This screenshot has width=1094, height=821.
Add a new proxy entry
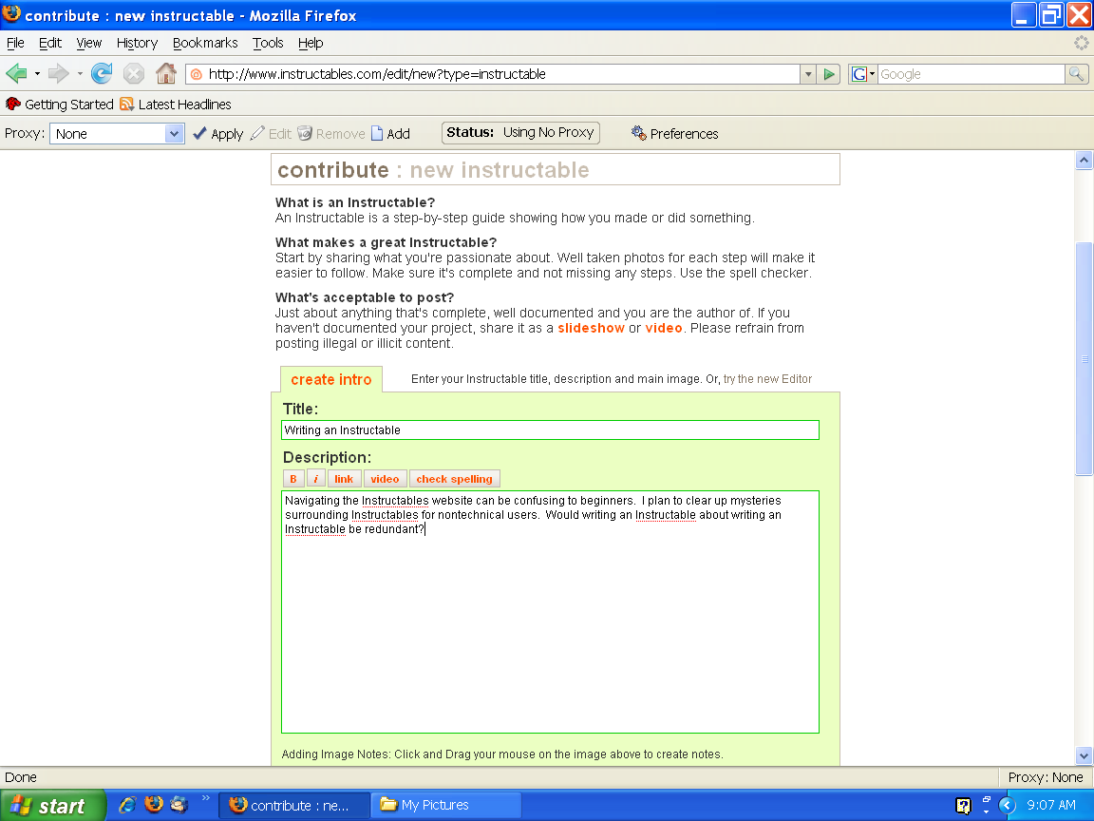[x=390, y=133]
